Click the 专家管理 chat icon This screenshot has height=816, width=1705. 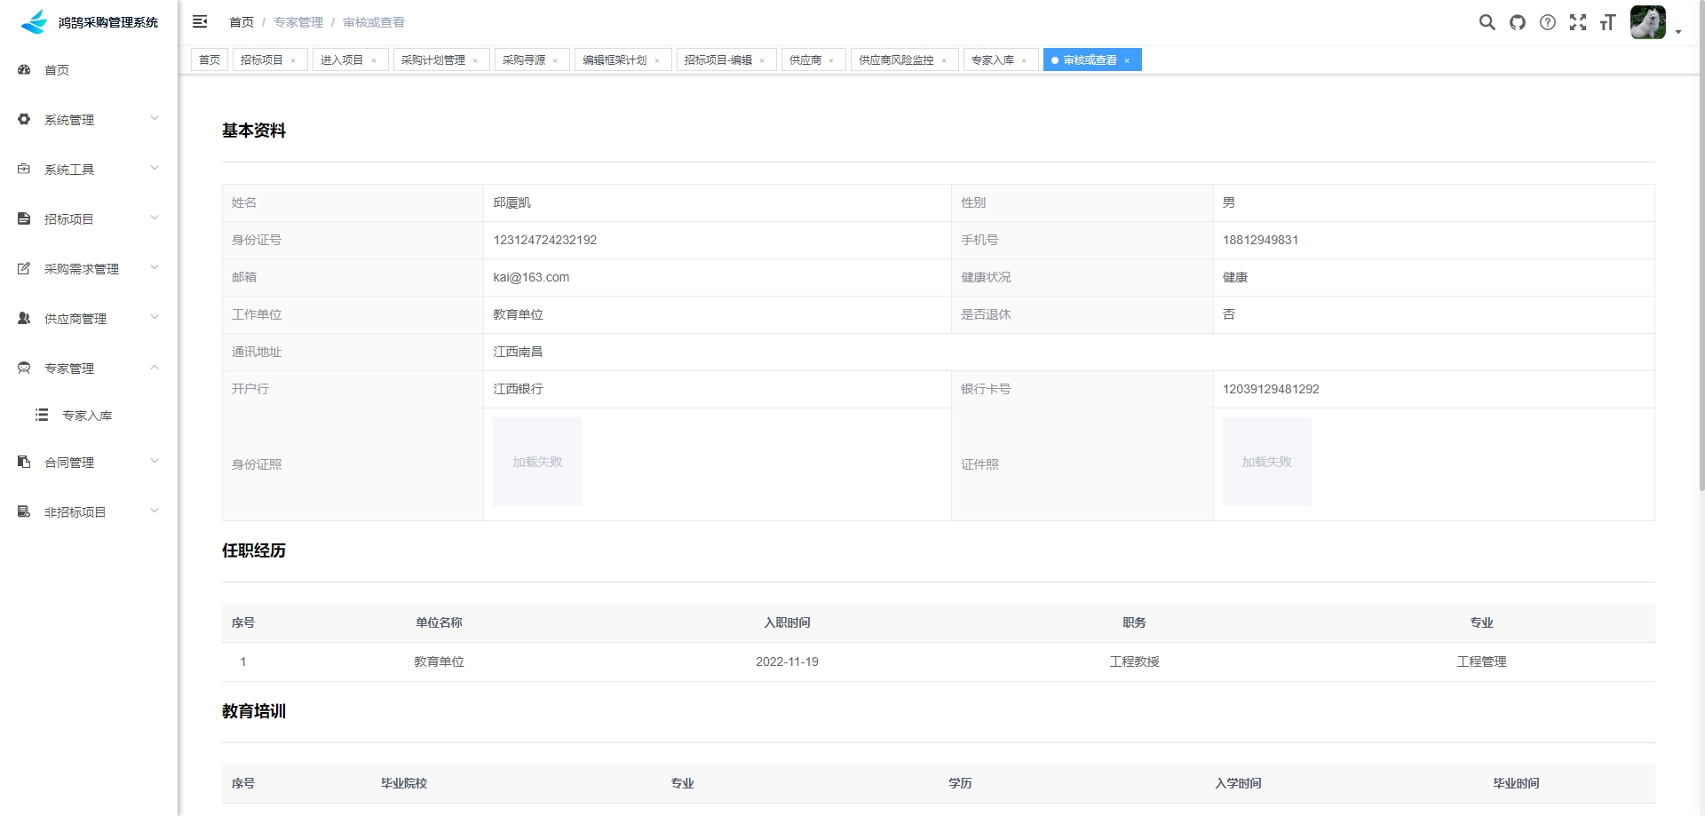tap(24, 368)
